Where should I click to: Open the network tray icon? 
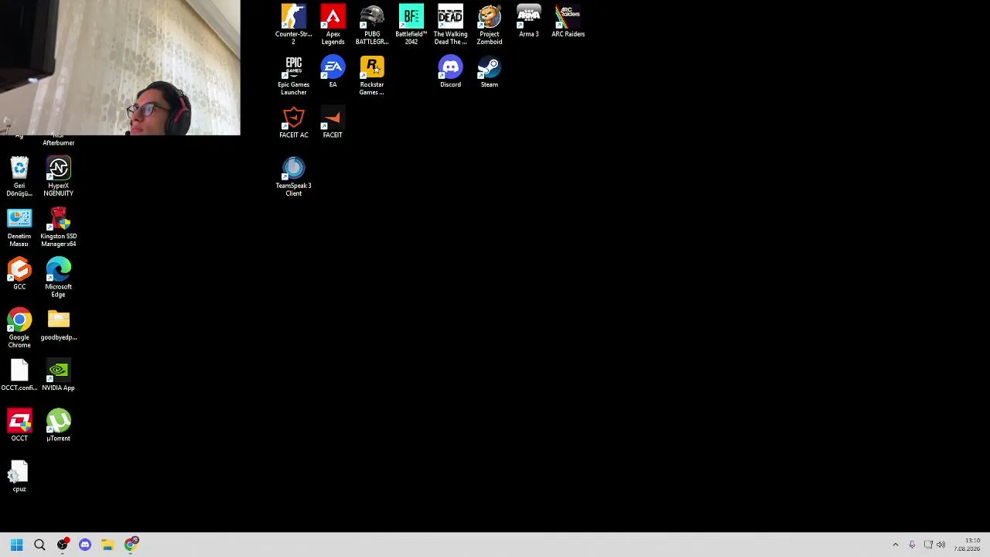(x=927, y=545)
